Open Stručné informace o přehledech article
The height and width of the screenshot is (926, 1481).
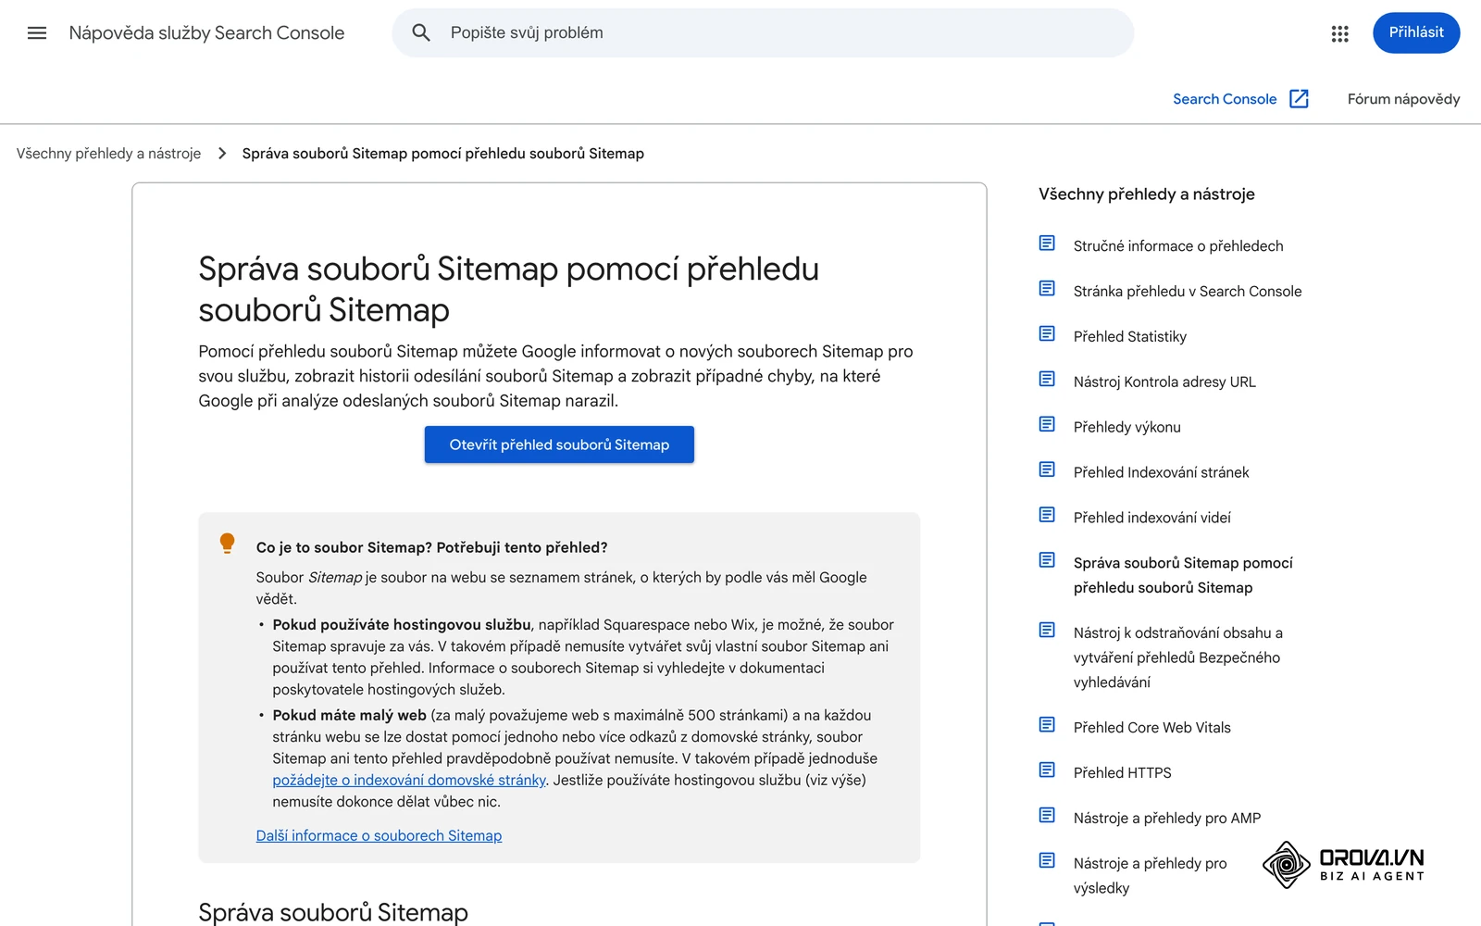tap(1178, 246)
